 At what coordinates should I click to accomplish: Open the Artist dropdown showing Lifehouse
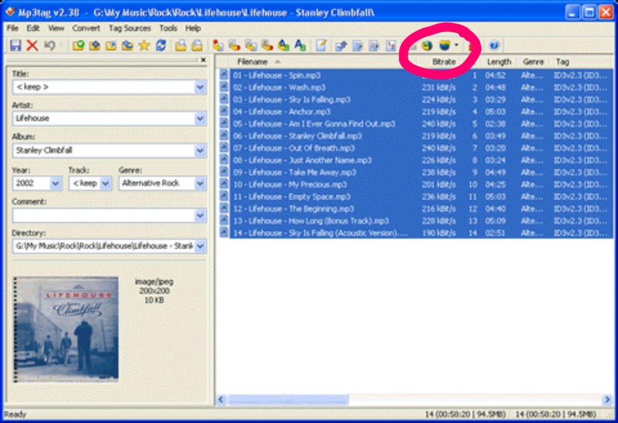point(200,118)
